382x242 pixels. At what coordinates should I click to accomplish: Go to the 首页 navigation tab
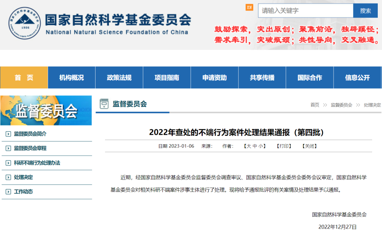[x=24, y=78]
